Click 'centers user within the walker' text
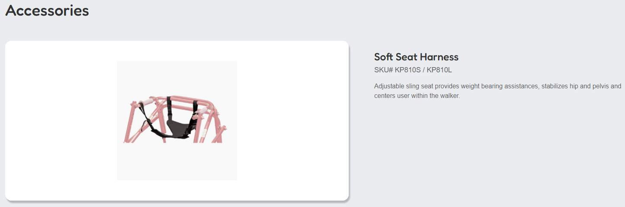This screenshot has width=625, height=207. point(417,96)
